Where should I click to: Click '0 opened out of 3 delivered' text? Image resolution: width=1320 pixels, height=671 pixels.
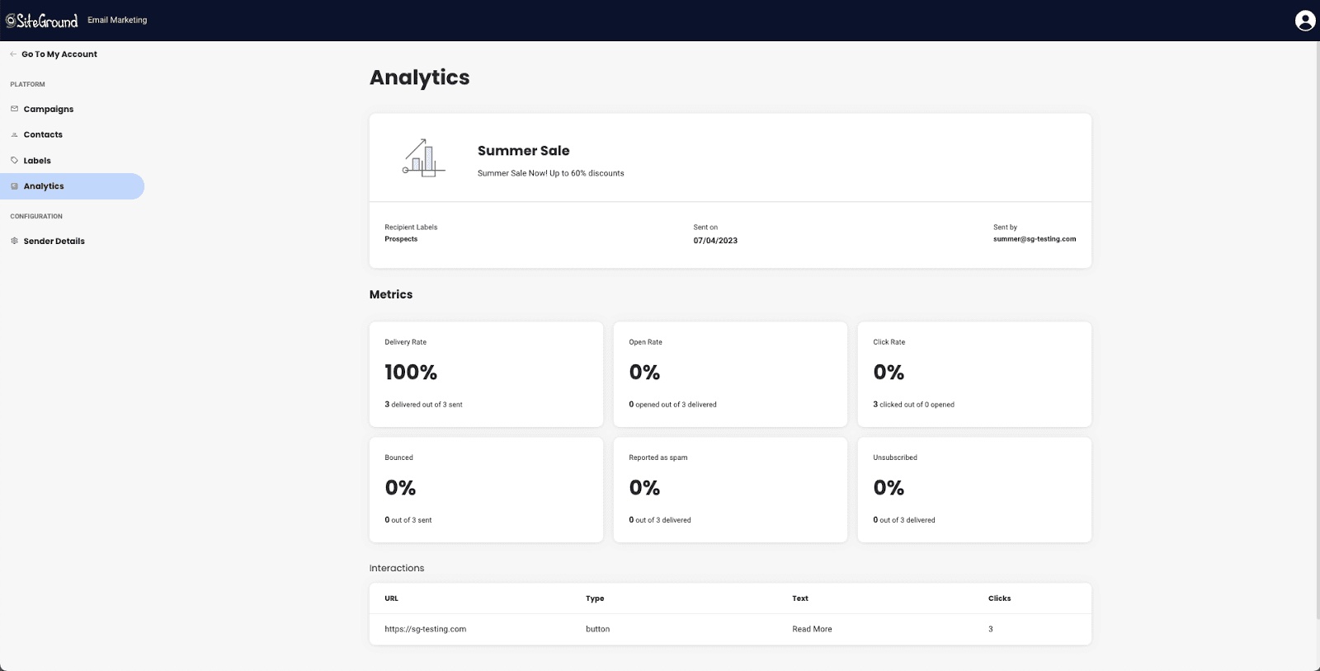click(672, 405)
